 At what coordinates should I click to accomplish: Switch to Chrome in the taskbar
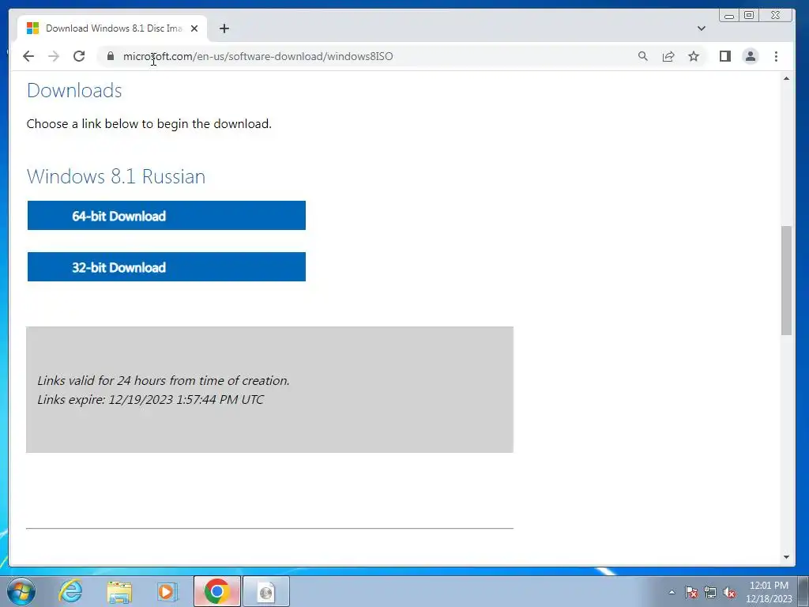[x=216, y=591]
